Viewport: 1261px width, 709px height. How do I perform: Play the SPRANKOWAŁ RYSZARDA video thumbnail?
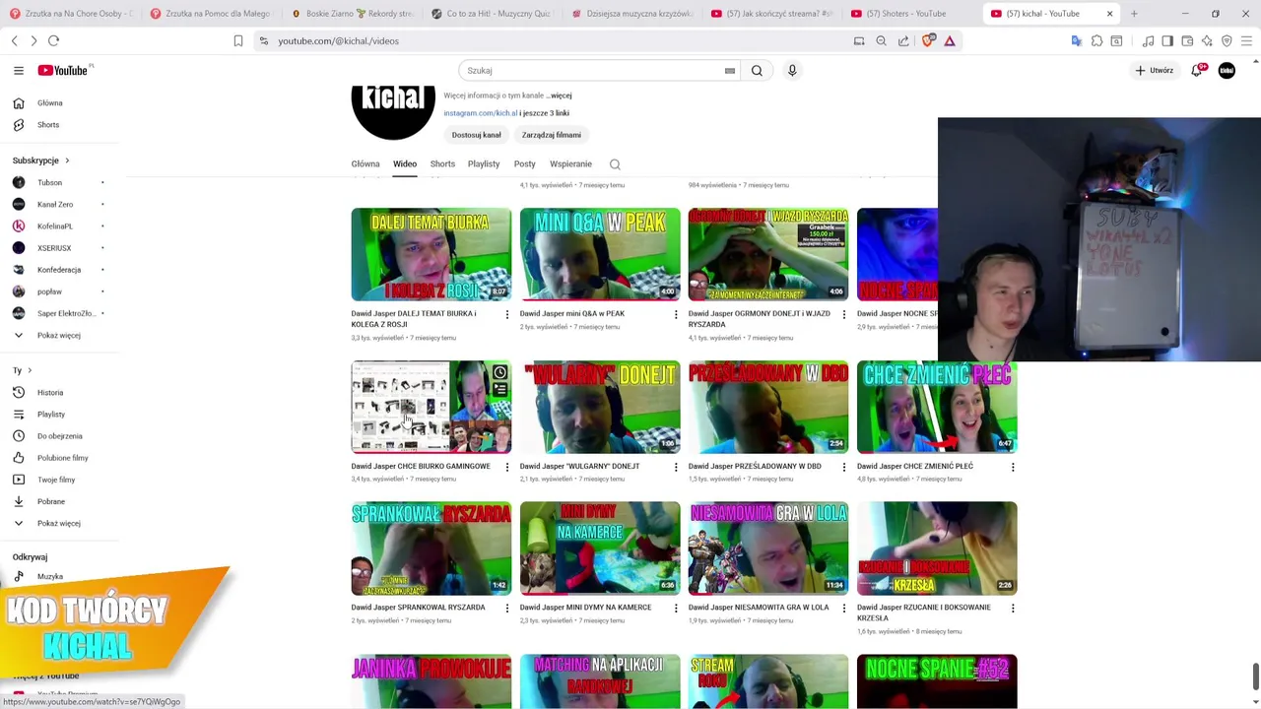click(x=431, y=548)
